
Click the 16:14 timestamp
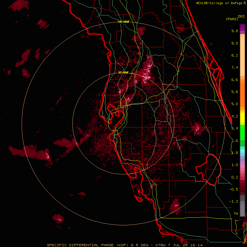point(197,245)
